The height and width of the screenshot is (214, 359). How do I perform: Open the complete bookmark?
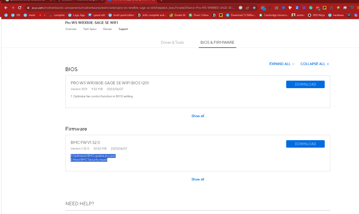tap(57, 15)
